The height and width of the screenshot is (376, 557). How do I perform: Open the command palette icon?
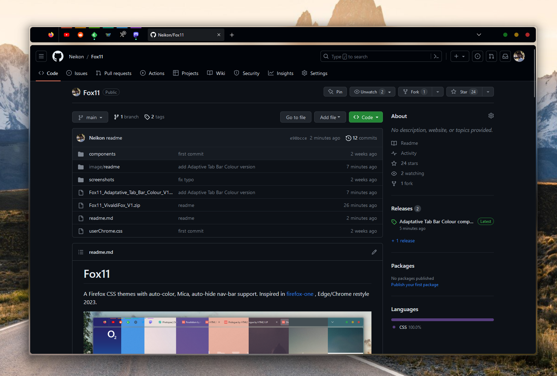pos(436,57)
